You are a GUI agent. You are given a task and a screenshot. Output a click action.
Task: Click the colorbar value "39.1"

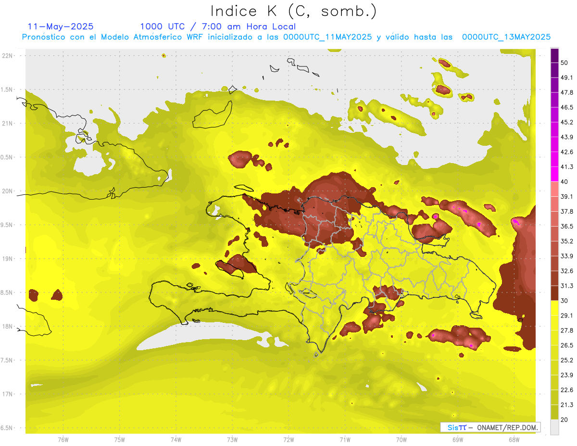[x=567, y=197]
